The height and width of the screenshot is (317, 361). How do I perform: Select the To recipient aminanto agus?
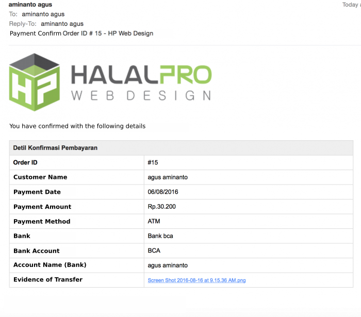[43, 14]
